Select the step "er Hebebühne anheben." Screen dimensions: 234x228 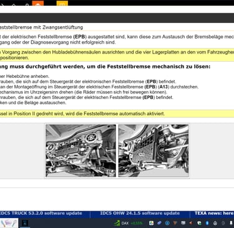24,76
